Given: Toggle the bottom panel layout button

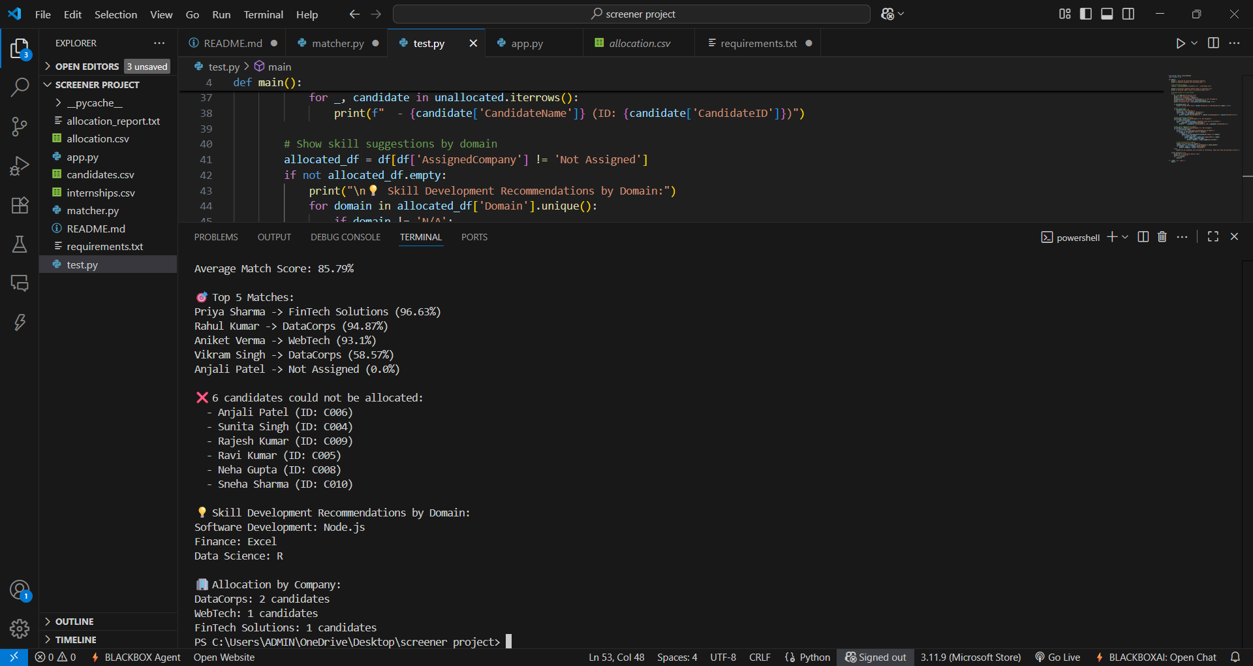Looking at the screenshot, I should click(x=1107, y=14).
